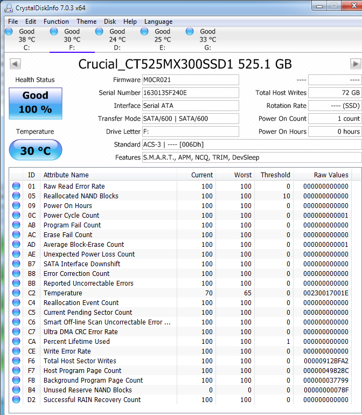Click the 30 °C temperature indicator
This screenshot has height=415, width=362.
click(36, 150)
